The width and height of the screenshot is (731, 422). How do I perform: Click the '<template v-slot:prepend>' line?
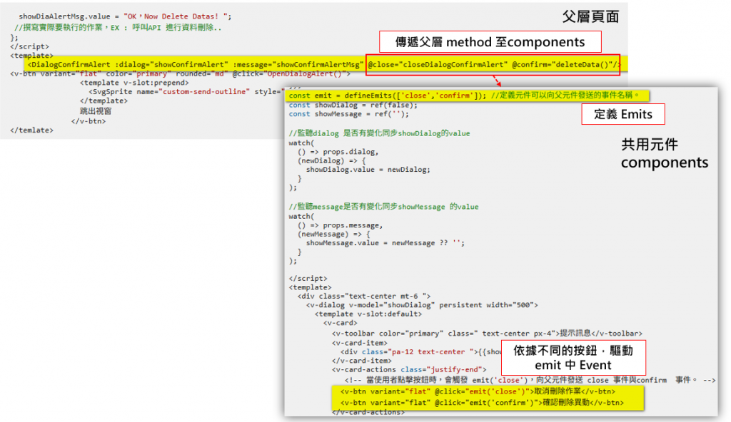click(x=134, y=83)
